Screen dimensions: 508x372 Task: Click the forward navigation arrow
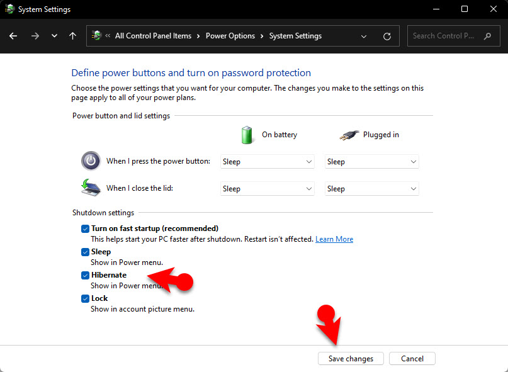pos(35,36)
